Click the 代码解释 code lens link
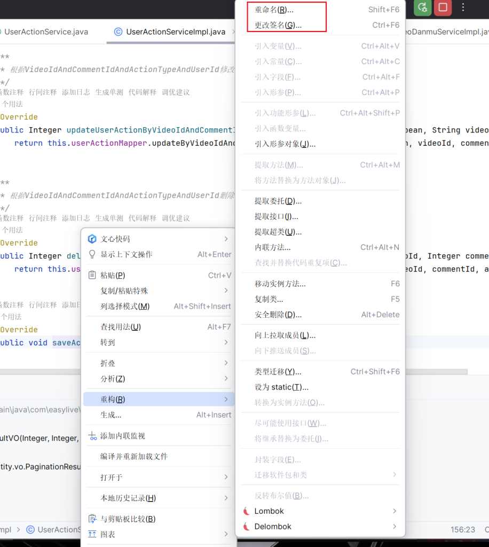The image size is (489, 547). [x=142, y=92]
